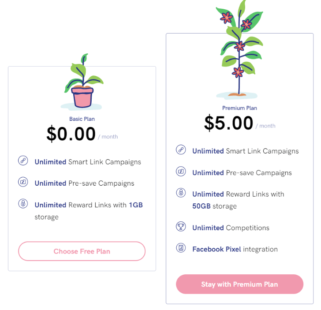Click the Premium Plan reward lock icon
The image size is (321, 310).
coord(181,193)
